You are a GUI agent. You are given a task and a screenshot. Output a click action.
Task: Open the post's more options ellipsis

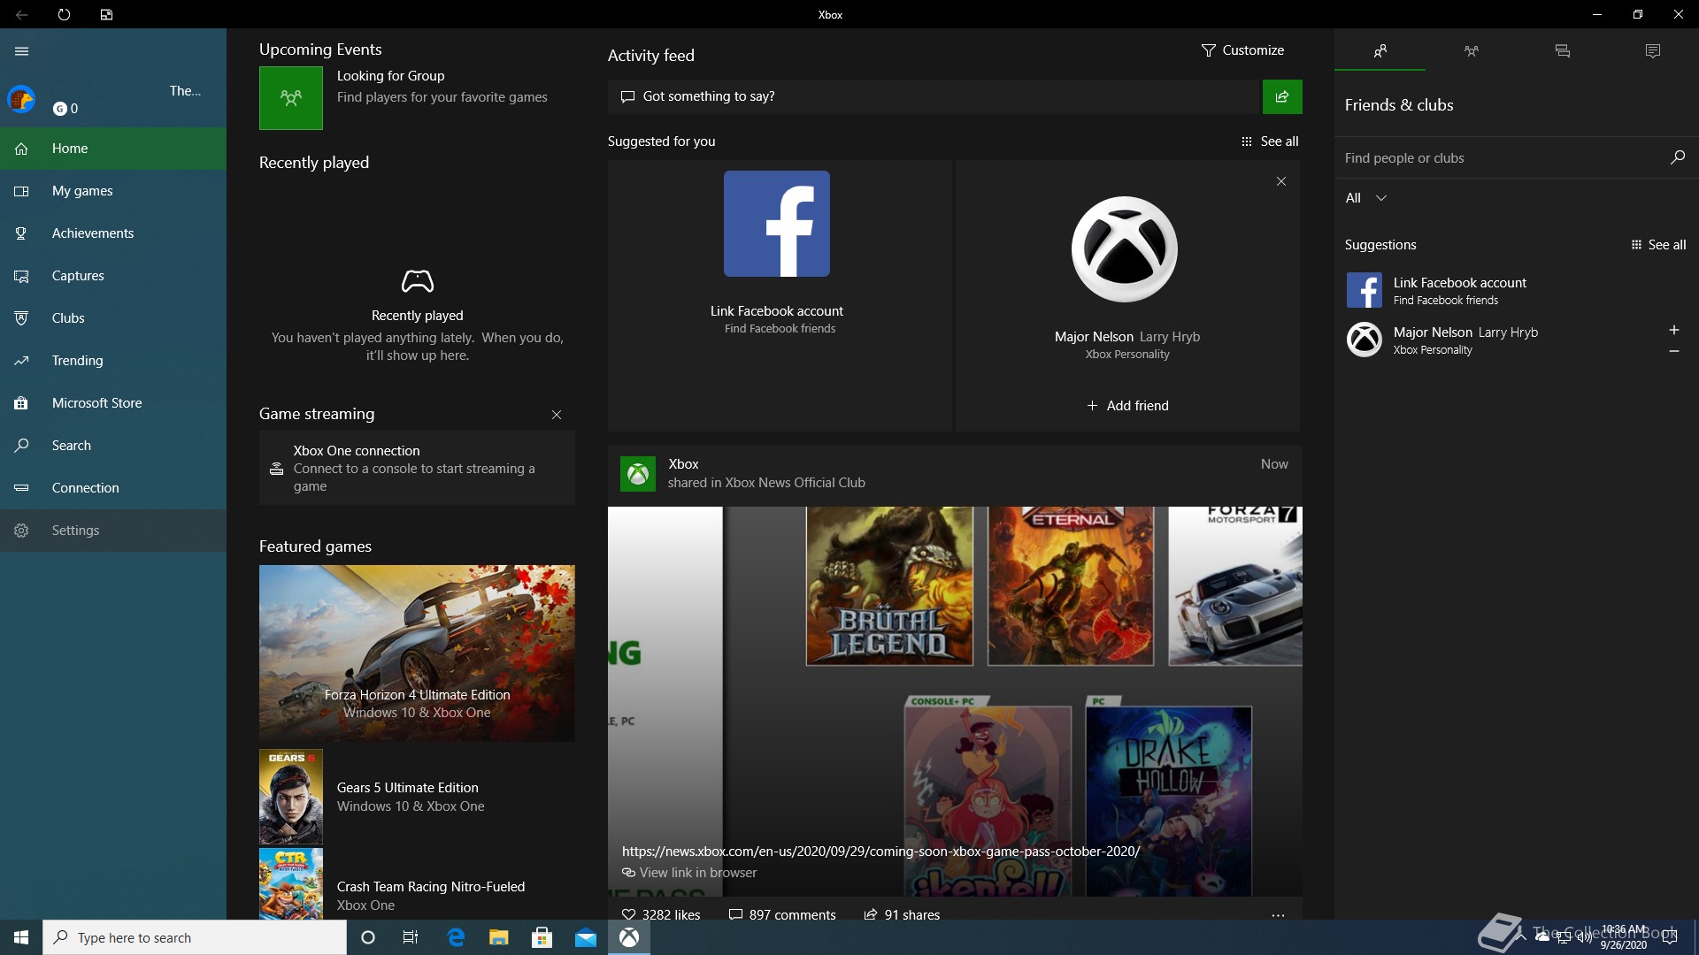[1277, 915]
